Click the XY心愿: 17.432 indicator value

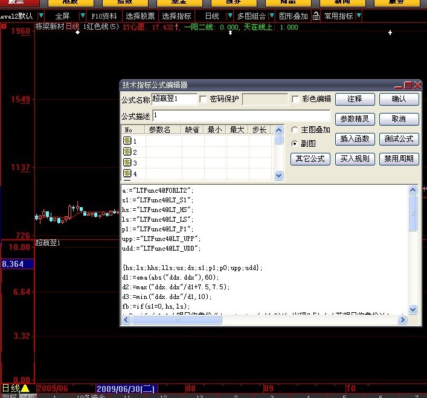pos(151,27)
